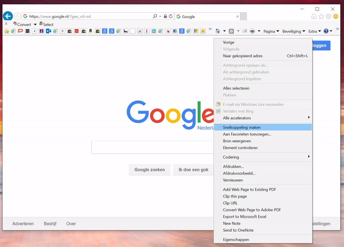The width and height of the screenshot is (344, 247).
Task: Choose Element controleren
Action: (263, 148)
